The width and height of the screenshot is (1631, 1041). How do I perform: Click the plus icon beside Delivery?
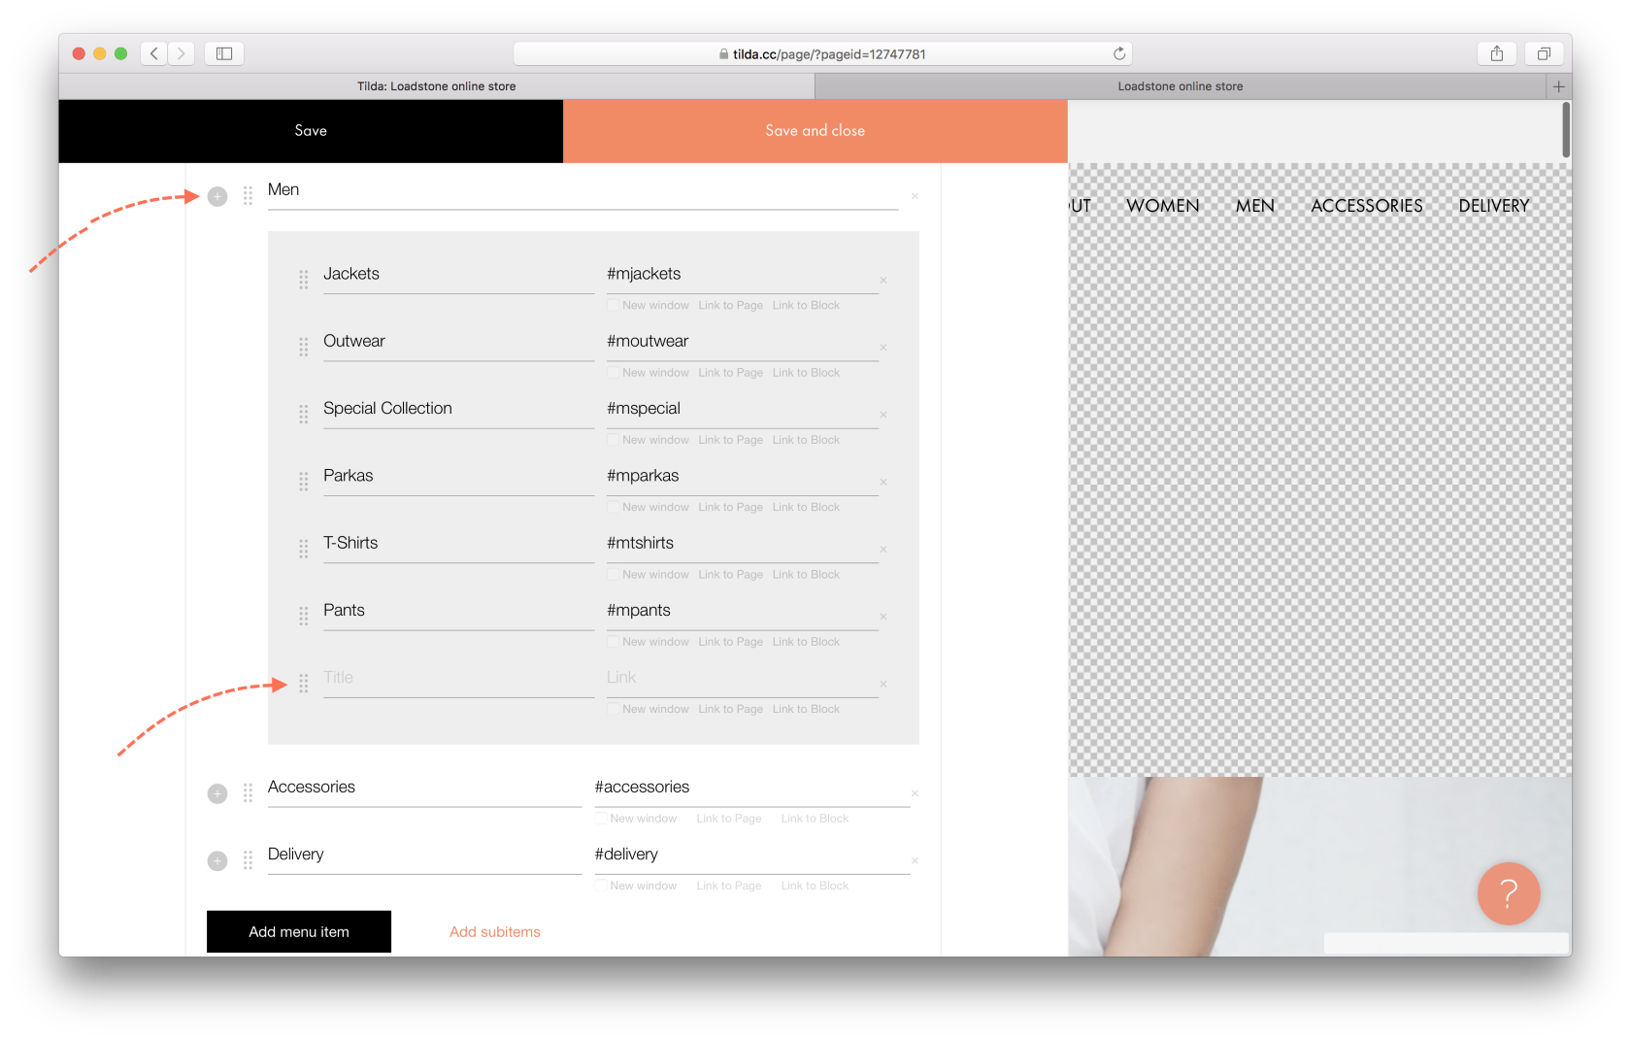(x=216, y=860)
